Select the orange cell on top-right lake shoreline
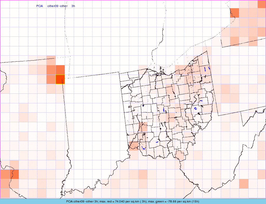This screenshot has width=266, height=204. pos(234,13)
